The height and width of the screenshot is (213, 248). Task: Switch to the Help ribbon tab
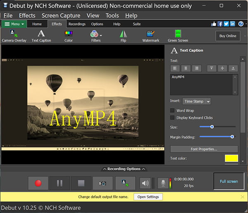coord(117,24)
